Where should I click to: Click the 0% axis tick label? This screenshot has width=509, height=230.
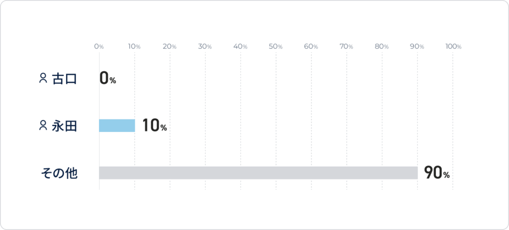pyautogui.click(x=99, y=46)
